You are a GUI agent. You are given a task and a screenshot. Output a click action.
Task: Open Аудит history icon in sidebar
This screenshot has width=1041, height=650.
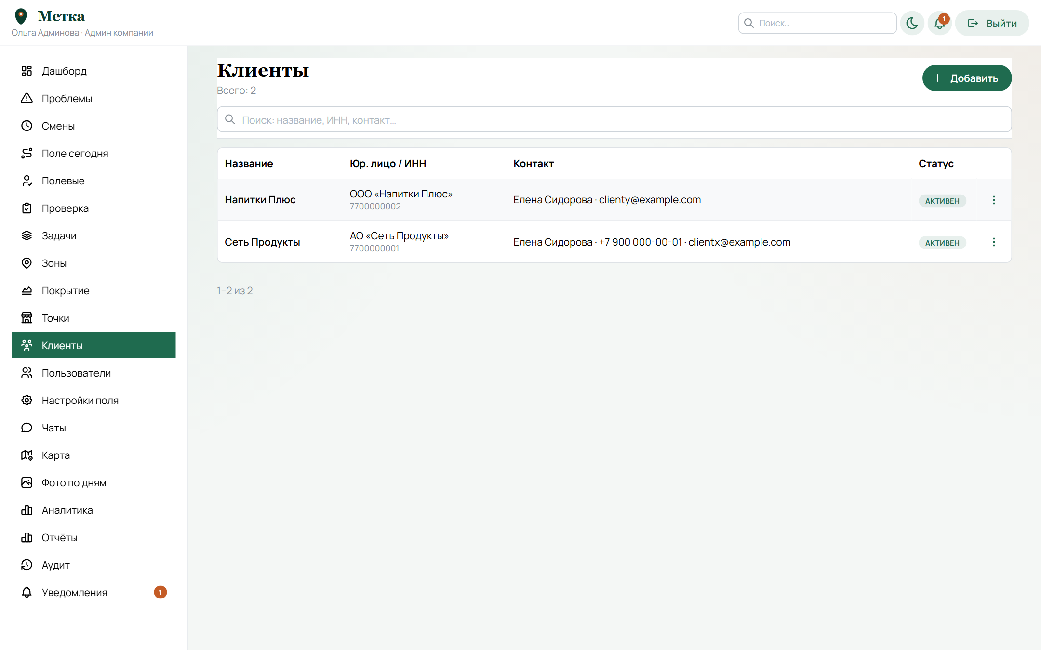coord(27,565)
